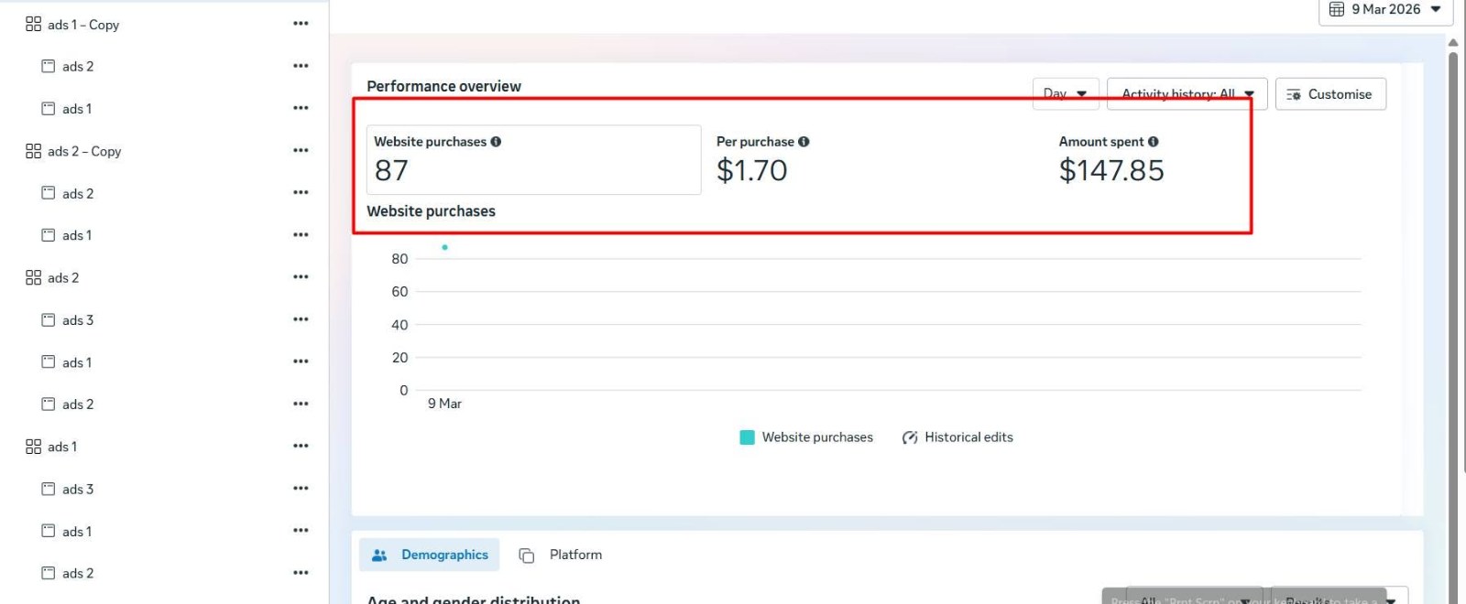Switch to the Platform tab
The height and width of the screenshot is (604, 1466).
click(561, 555)
